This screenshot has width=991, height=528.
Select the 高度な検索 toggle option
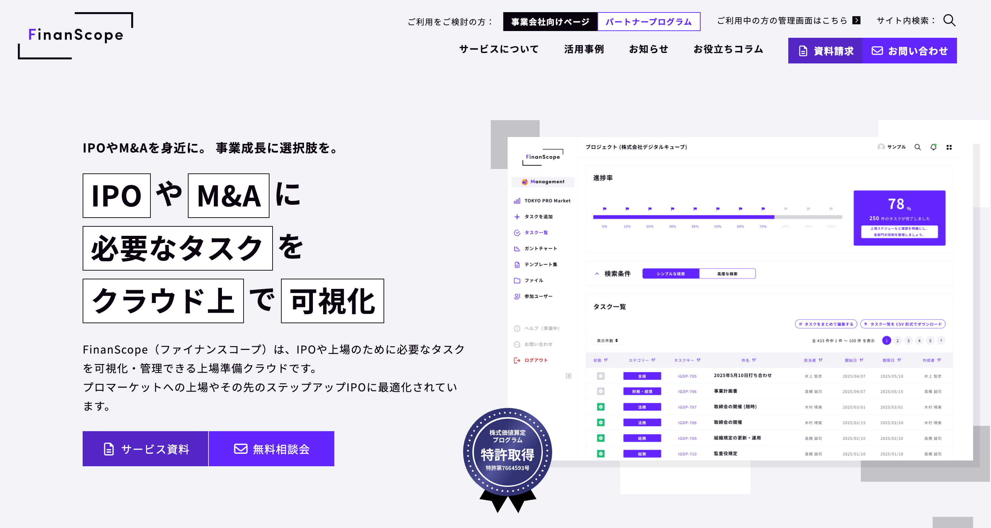[x=727, y=274]
